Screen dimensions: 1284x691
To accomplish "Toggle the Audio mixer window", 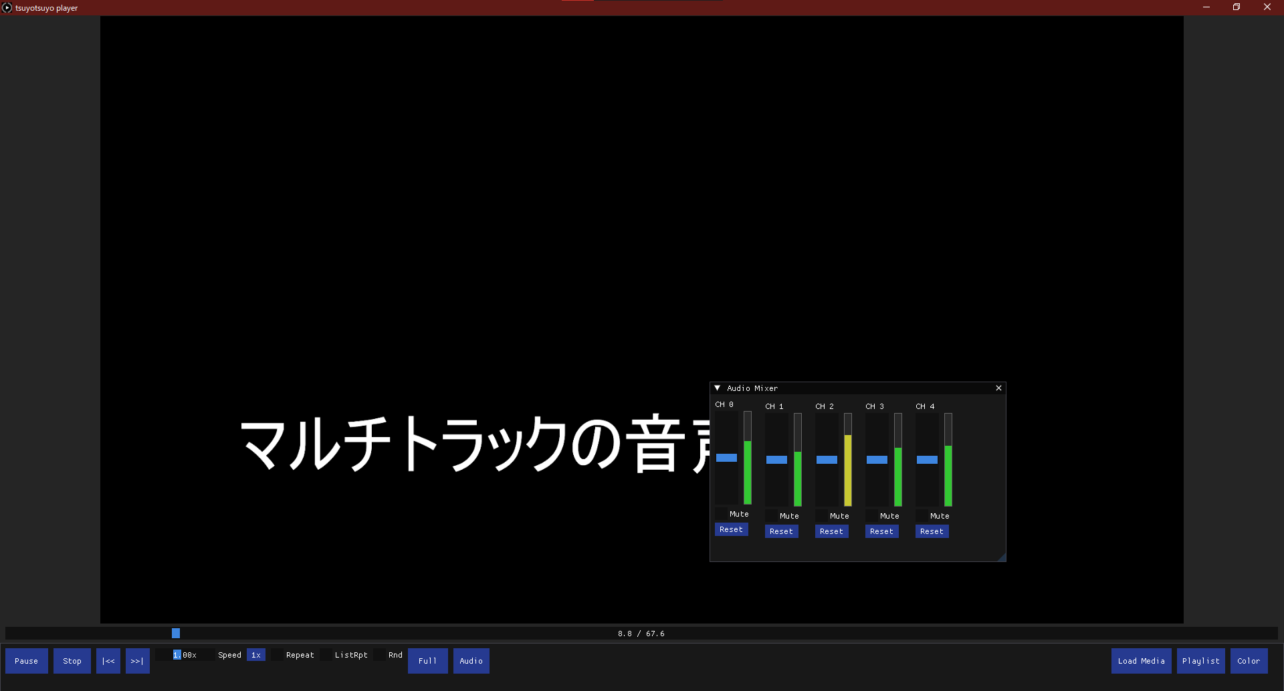I will tap(471, 661).
